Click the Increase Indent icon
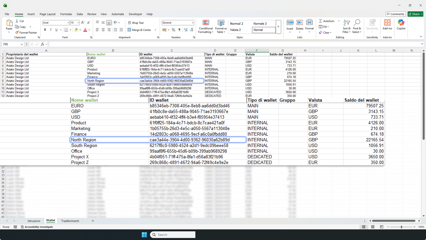426x240 pixels. click(121, 30)
